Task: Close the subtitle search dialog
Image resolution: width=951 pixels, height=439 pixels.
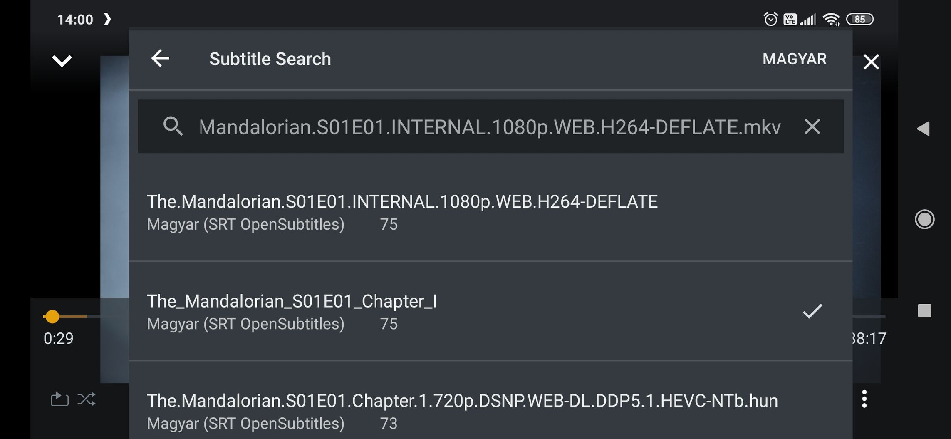Action: (871, 62)
